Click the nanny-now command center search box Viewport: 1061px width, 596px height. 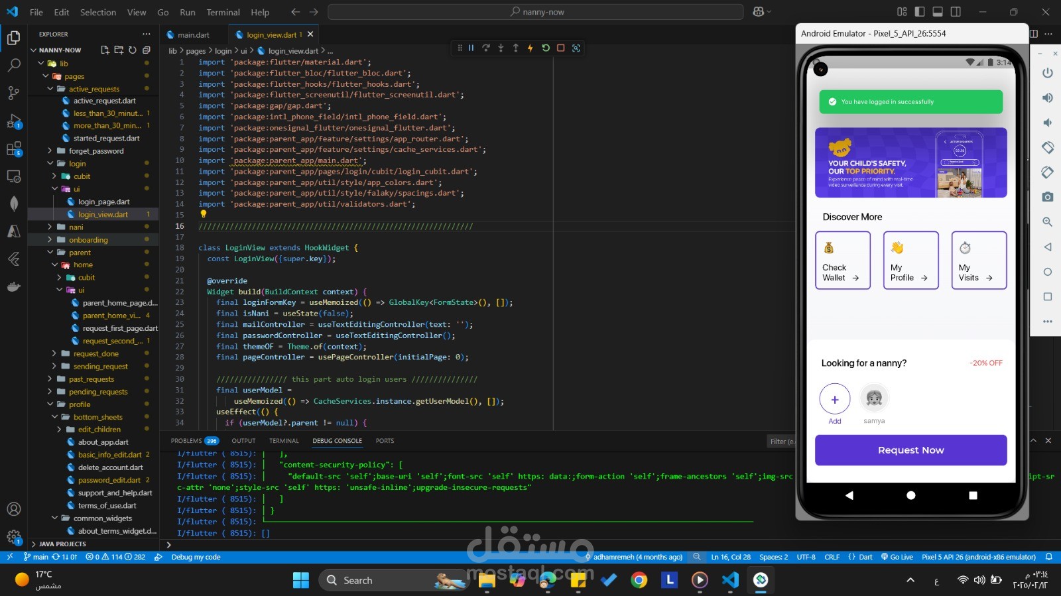click(x=535, y=12)
